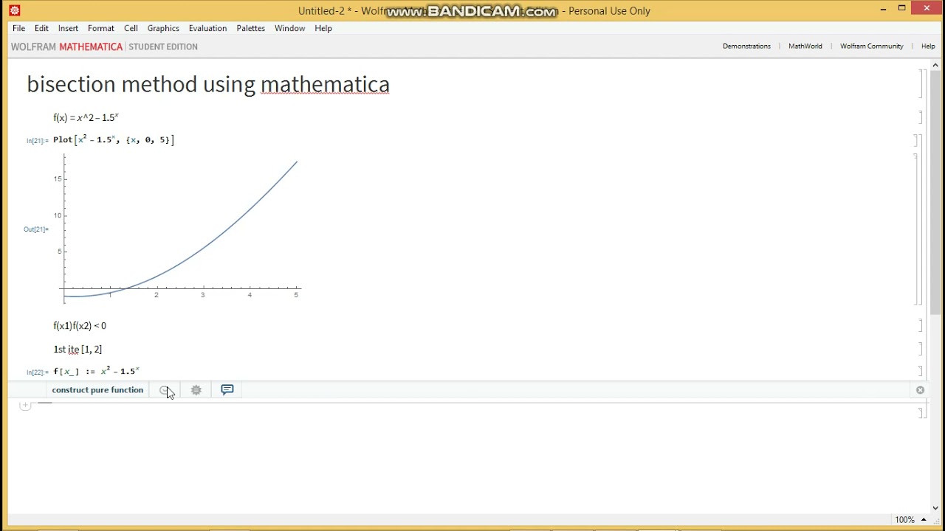Viewport: 945px width, 531px height.
Task: Click the In[21] cell label
Action: (37, 141)
